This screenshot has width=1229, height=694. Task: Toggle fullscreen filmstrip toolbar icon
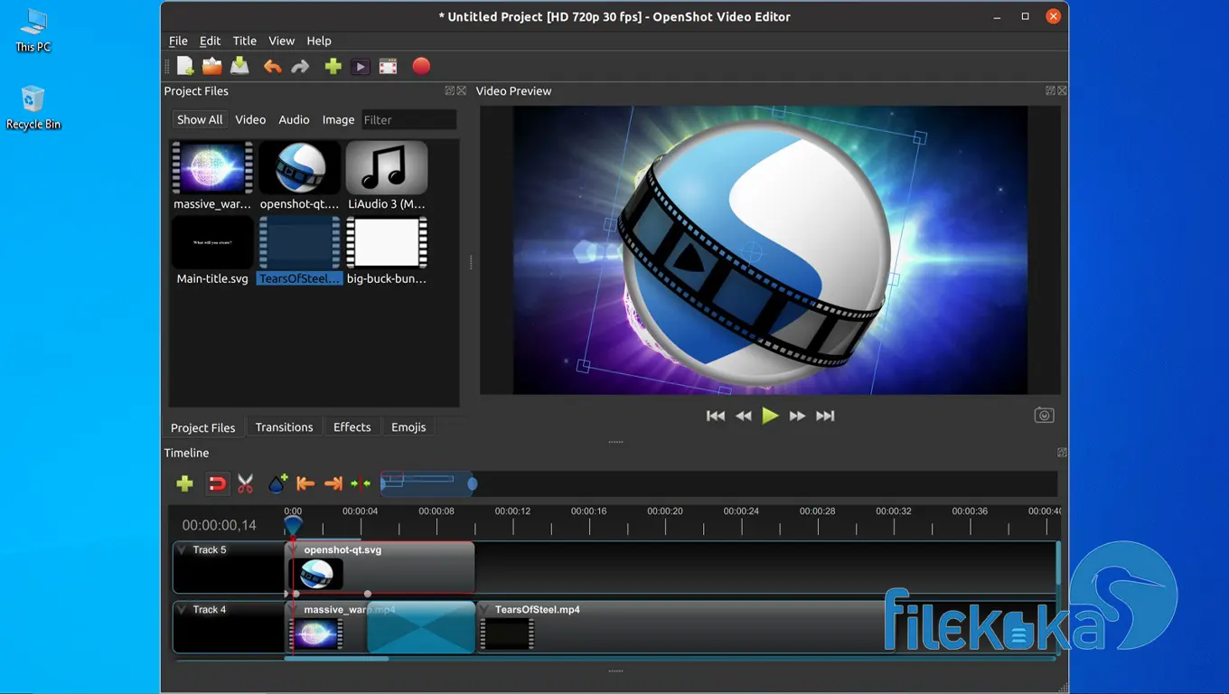coord(389,66)
